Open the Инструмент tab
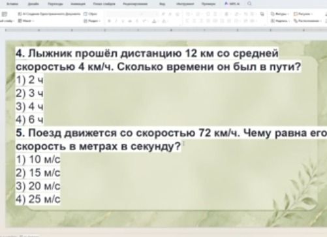The image size is (327, 237). coord(185,4)
